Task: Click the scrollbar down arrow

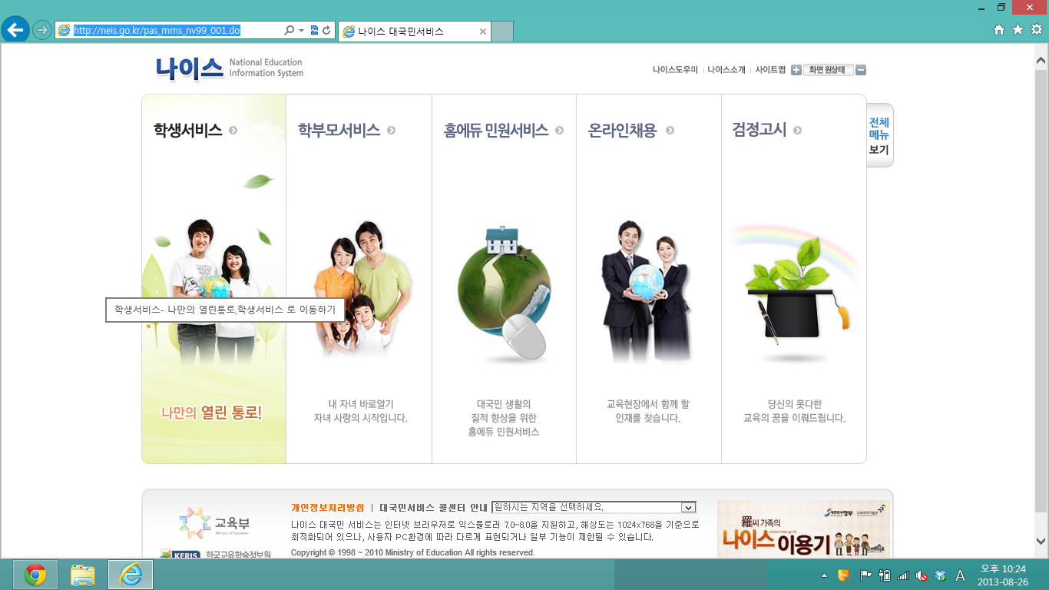Action: (1041, 541)
